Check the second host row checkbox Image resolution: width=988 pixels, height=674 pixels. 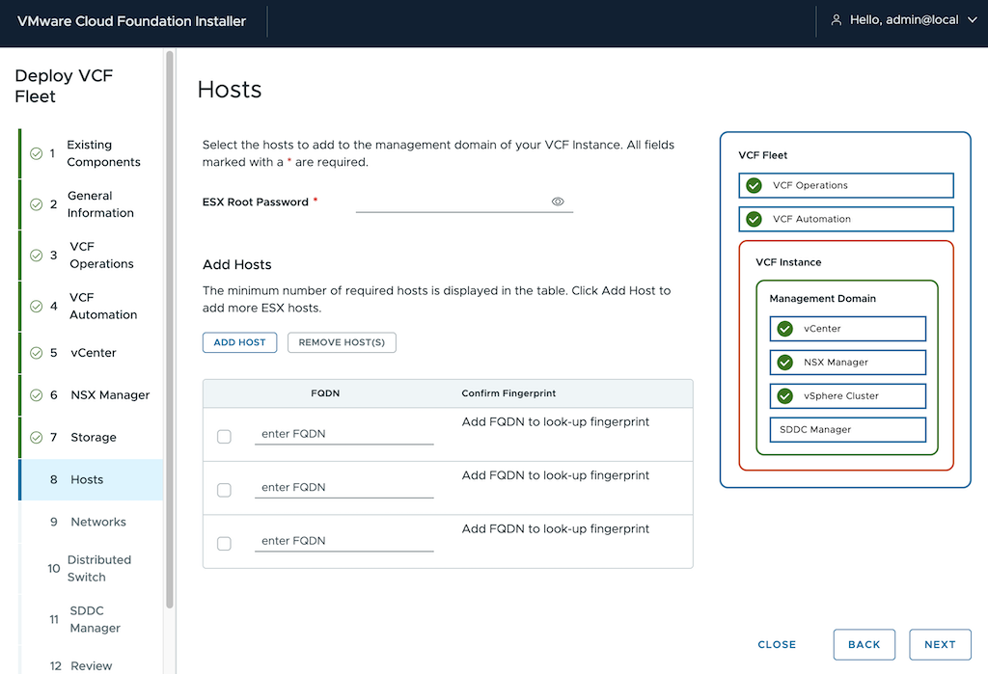(x=224, y=490)
